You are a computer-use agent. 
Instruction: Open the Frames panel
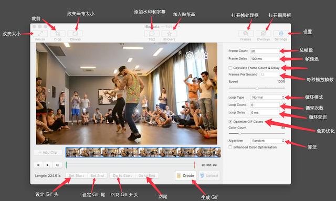coord(246,34)
